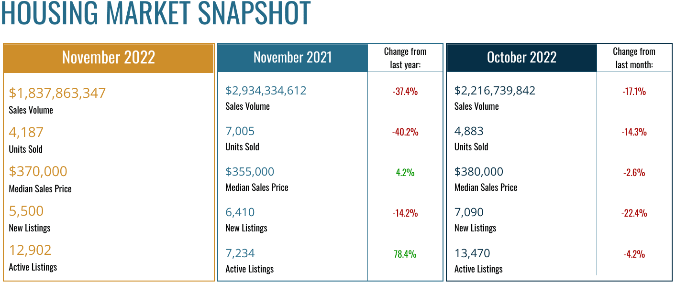Click November 2022 new listings 5,500
The image size is (676, 282).
coord(26,211)
